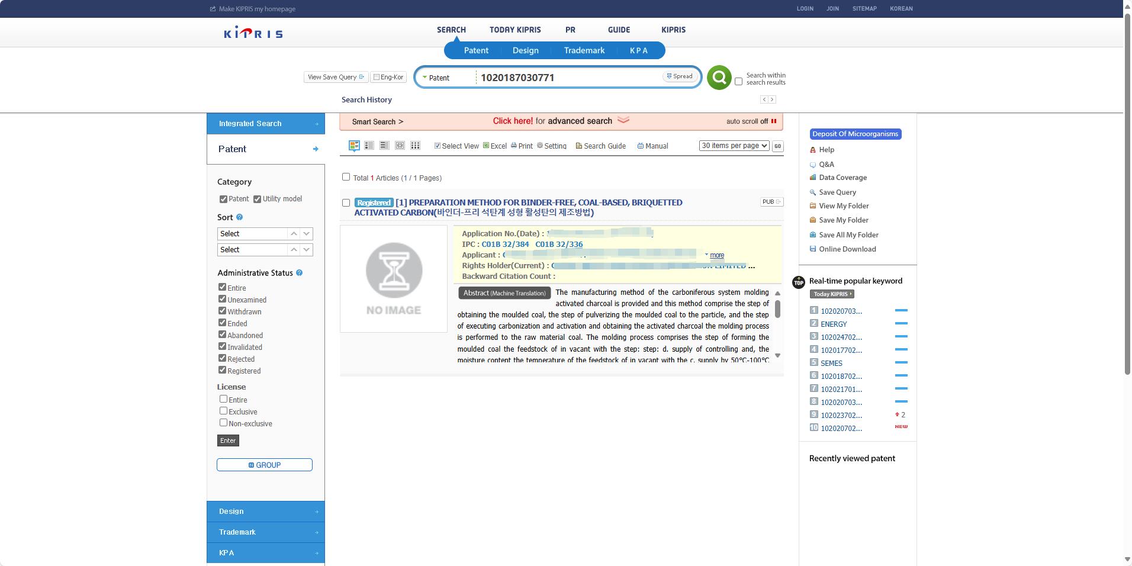Click the GROUP button
This screenshot has width=1132, height=566.
[265, 465]
